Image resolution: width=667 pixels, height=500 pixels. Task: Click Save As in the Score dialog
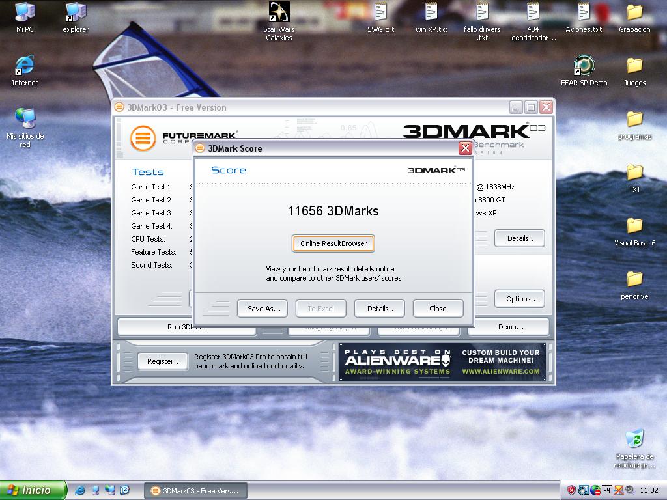coord(263,309)
